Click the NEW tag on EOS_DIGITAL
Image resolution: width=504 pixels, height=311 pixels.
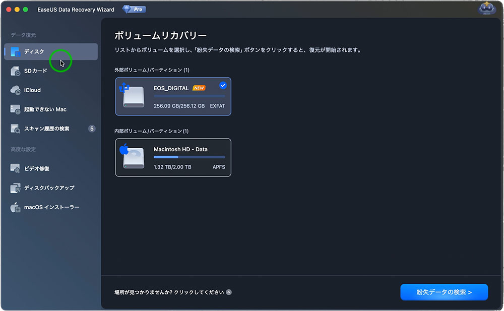click(199, 88)
